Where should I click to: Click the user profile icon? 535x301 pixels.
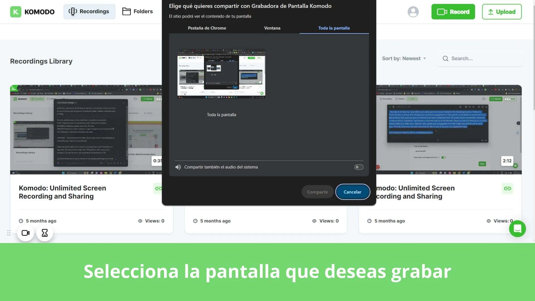pos(413,11)
